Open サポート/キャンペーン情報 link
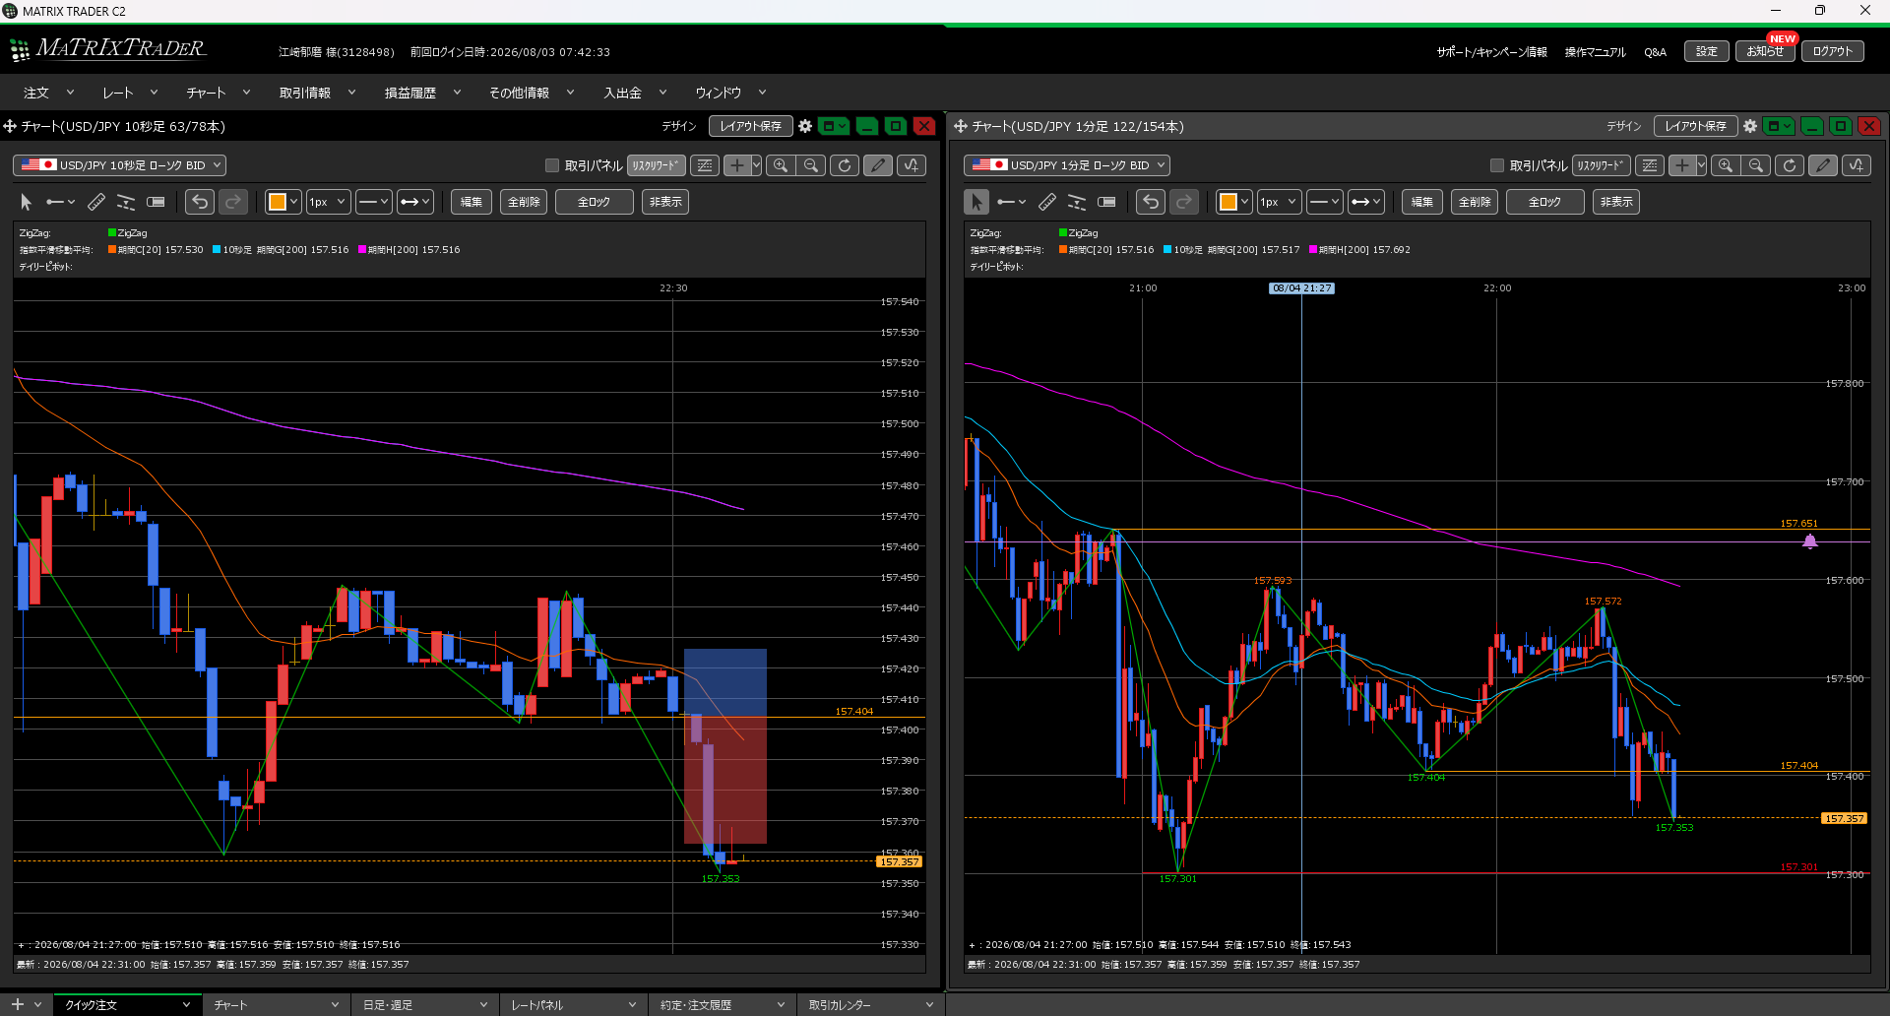This screenshot has height=1016, width=1890. tap(1491, 52)
